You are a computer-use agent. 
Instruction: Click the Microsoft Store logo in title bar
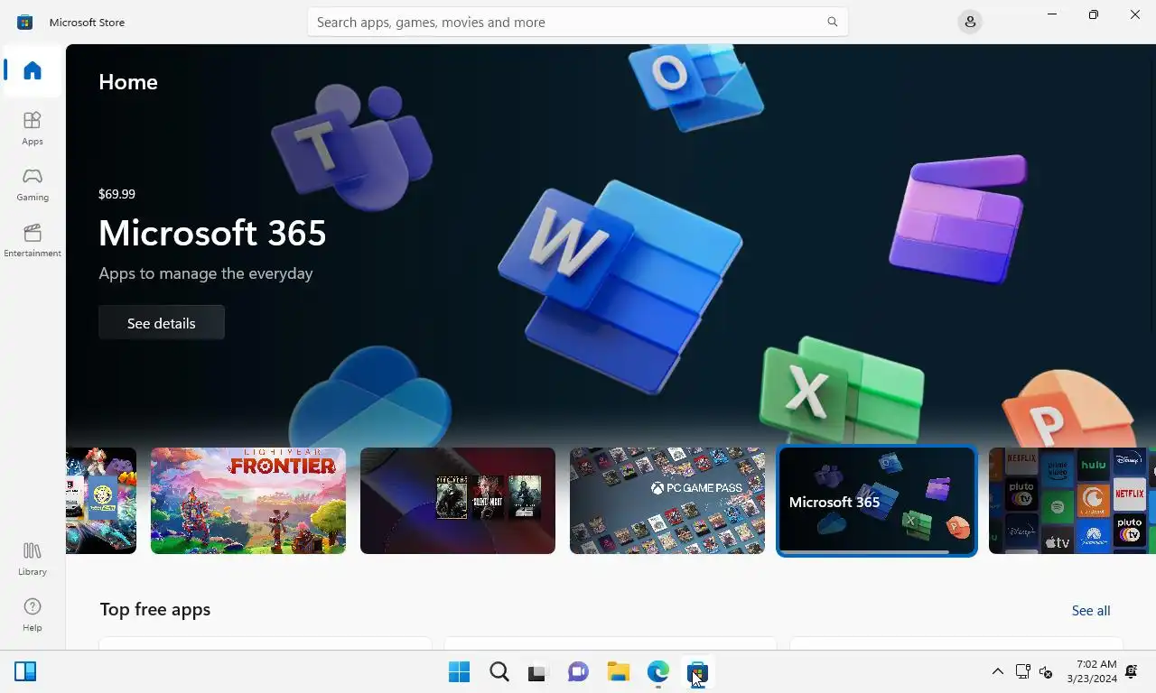tap(25, 22)
